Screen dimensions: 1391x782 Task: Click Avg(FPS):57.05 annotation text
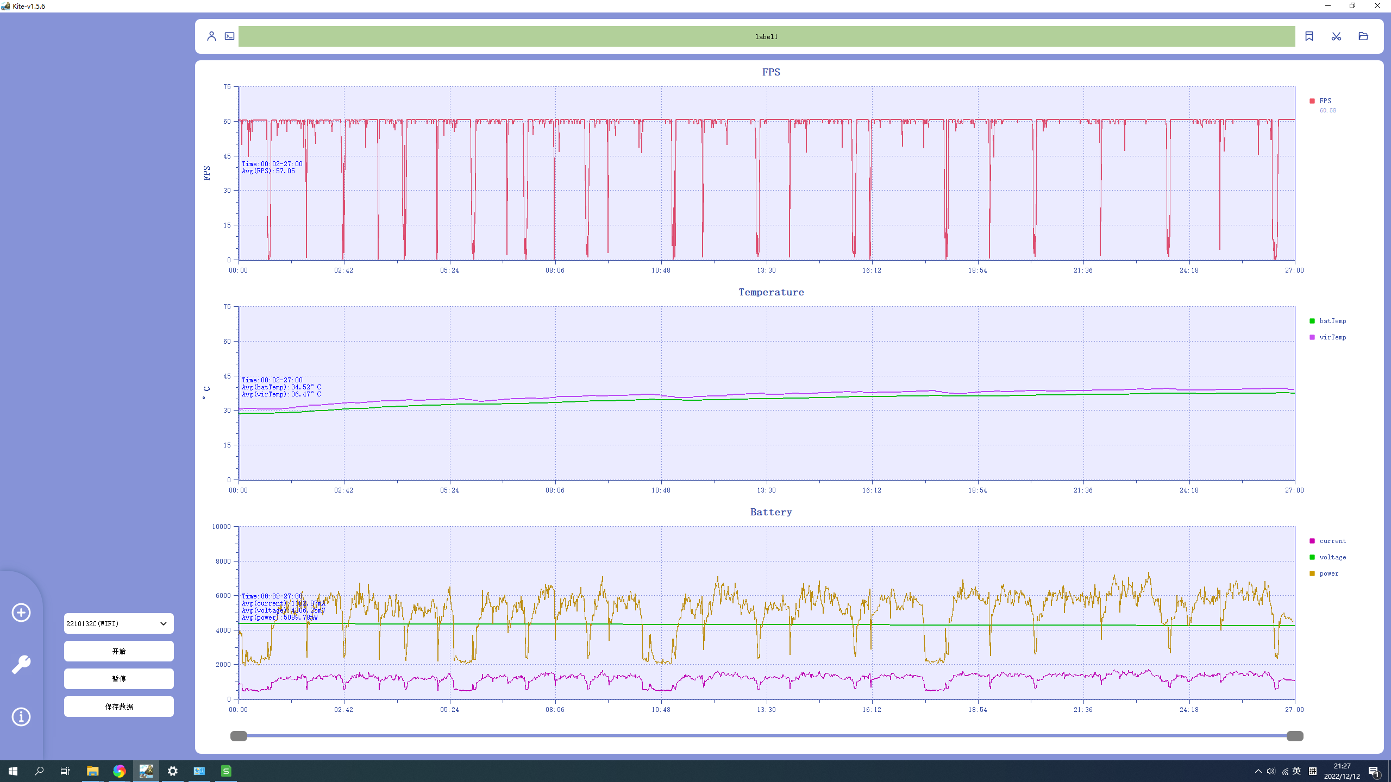[x=268, y=171]
